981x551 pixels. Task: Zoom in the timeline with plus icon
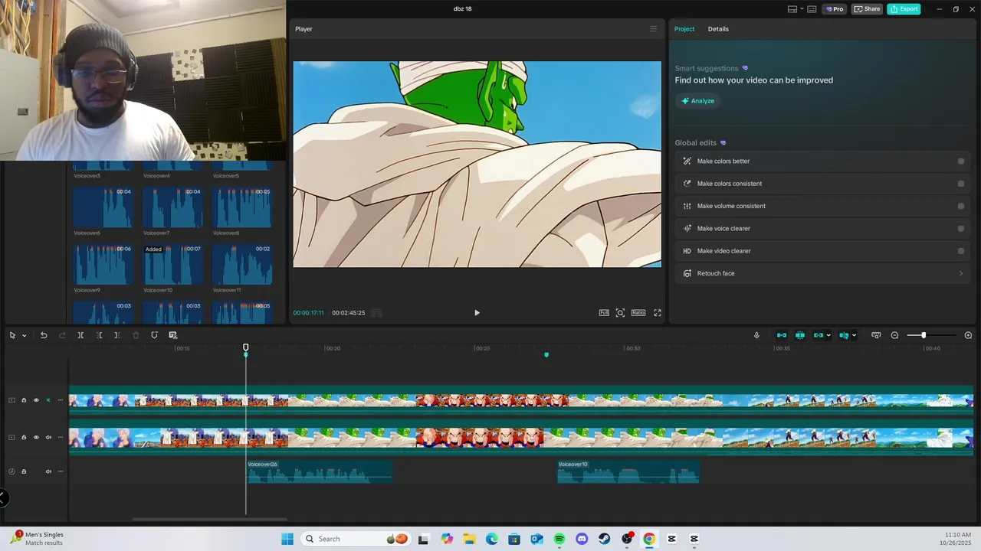(968, 335)
